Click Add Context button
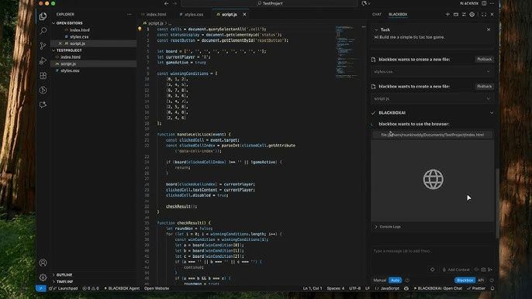The image size is (532, 299). 456,270
